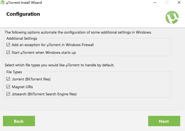This screenshot has height=131, width=185.
Task: Click the 'Add an exception for µTorrent' label
Action: click(53, 45)
